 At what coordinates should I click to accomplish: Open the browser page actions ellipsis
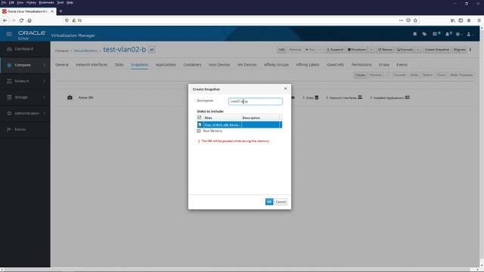(x=401, y=20)
